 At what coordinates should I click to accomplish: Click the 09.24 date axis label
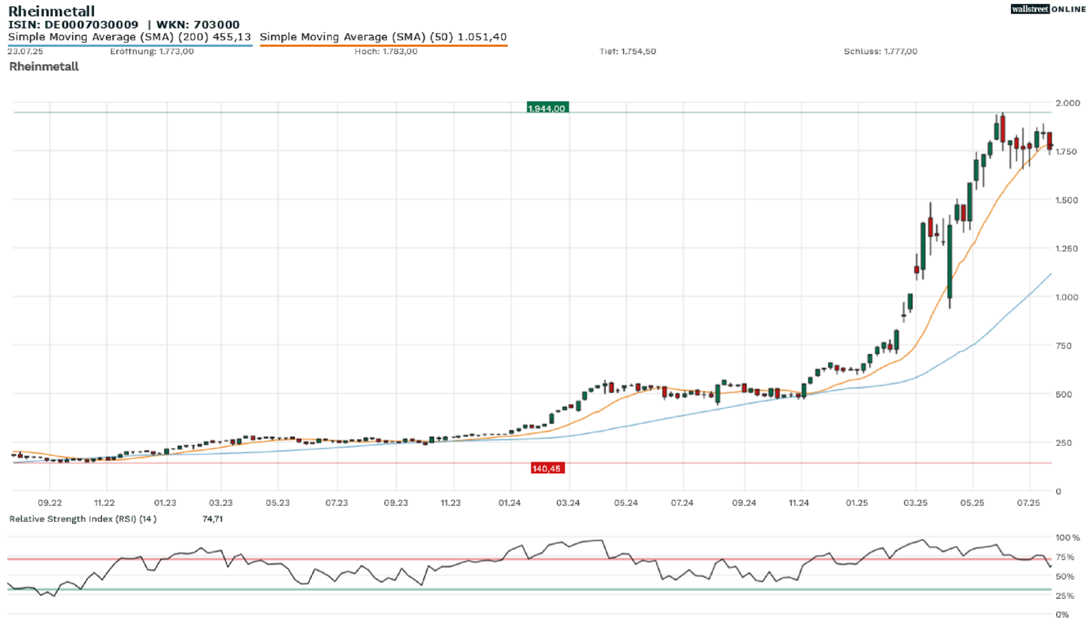tap(744, 503)
